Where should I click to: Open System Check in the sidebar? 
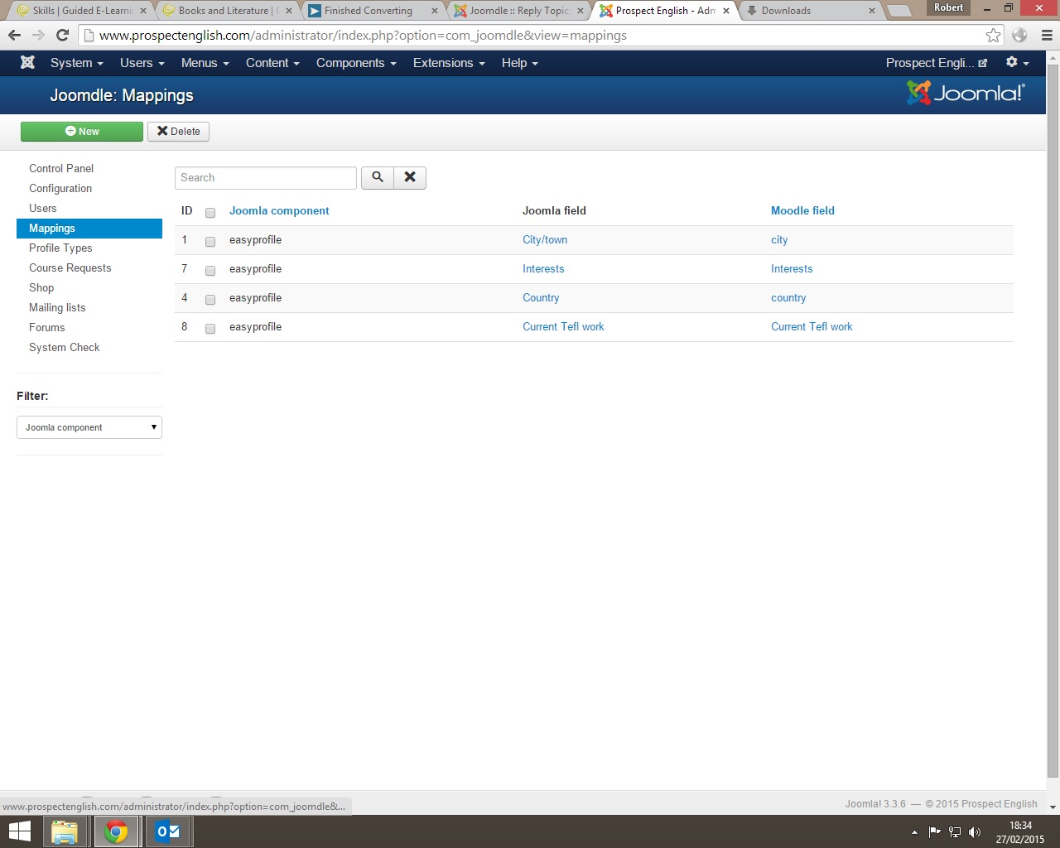[64, 347]
